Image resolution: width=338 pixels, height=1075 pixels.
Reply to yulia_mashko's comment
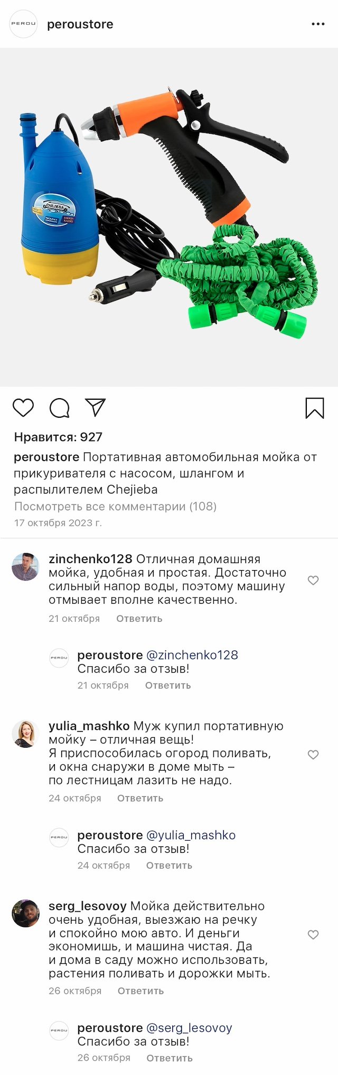pyautogui.click(x=140, y=798)
